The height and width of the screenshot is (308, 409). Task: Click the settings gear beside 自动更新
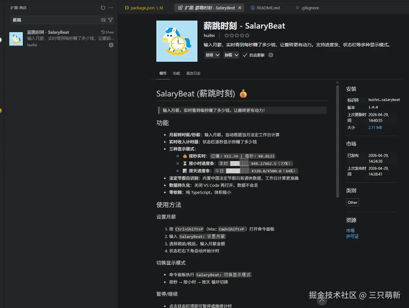coord(271,55)
